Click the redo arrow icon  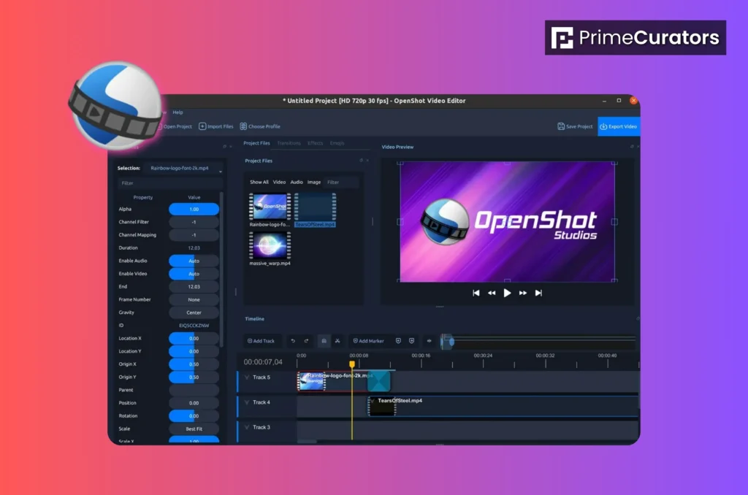[x=305, y=341]
